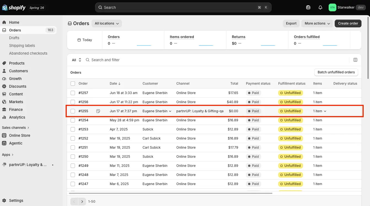The image size is (370, 206).
Task: Click the partnrUP app icon
Action: point(4,165)
